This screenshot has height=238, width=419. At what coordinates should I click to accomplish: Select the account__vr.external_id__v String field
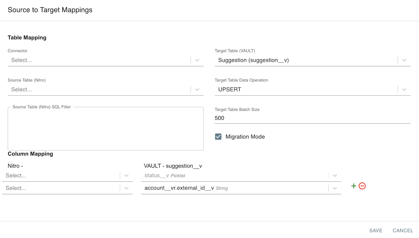[186, 188]
